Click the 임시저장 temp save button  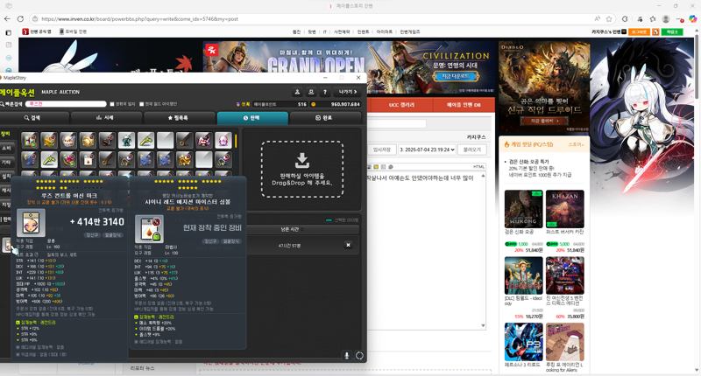(382, 150)
